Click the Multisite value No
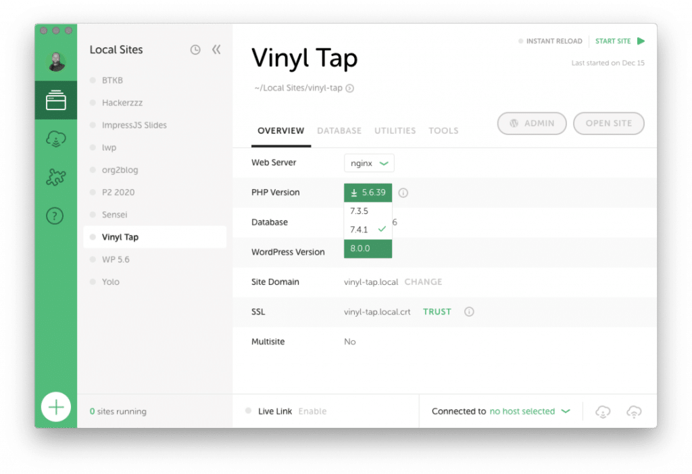Image resolution: width=692 pixels, height=474 pixels. 349,342
